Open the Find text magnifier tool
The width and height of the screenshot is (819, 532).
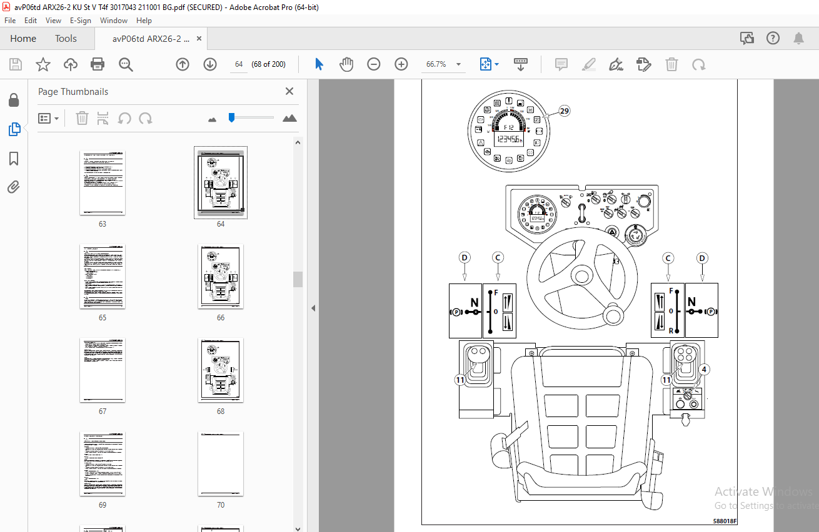click(126, 64)
